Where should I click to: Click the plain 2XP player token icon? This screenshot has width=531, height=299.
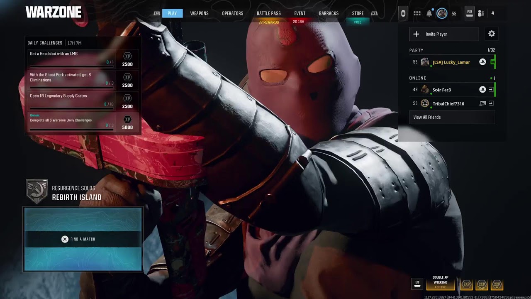pos(466,284)
